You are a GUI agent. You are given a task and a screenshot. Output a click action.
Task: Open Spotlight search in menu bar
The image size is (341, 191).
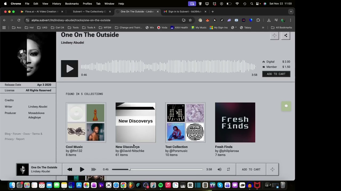[252, 4]
